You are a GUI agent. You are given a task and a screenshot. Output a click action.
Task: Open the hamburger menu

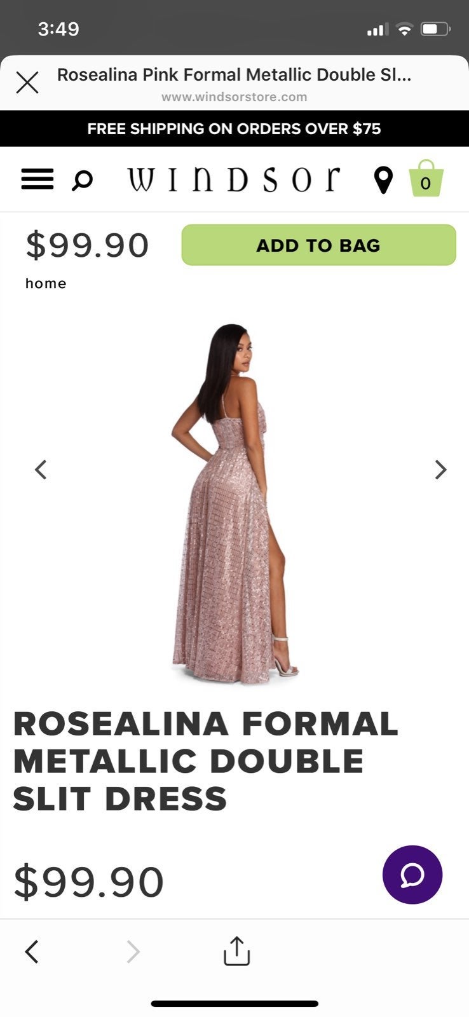click(37, 180)
